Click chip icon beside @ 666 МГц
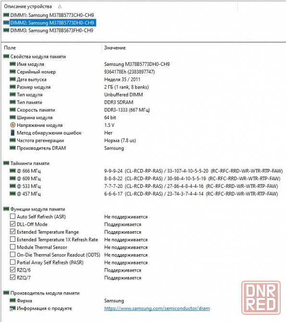Screen dimensions: 286x322 tap(13, 171)
